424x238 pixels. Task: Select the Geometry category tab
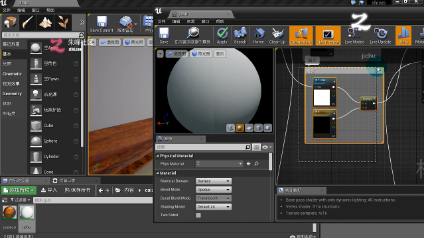click(12, 94)
